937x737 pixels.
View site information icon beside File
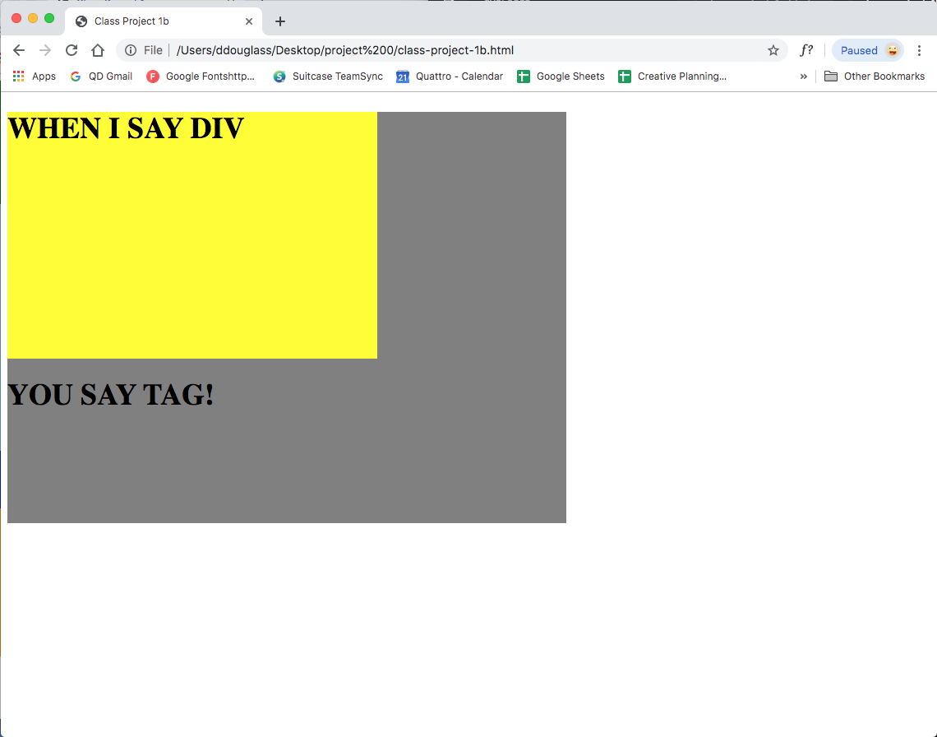[x=130, y=50]
